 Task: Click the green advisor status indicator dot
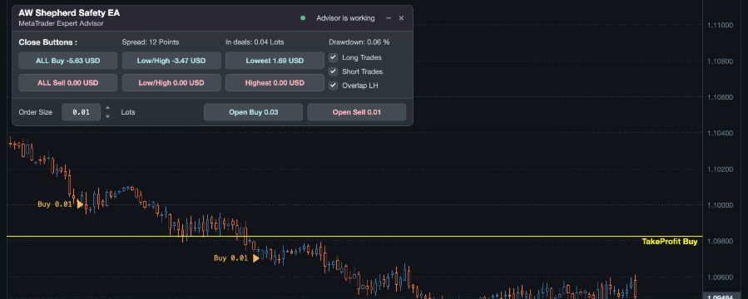303,18
